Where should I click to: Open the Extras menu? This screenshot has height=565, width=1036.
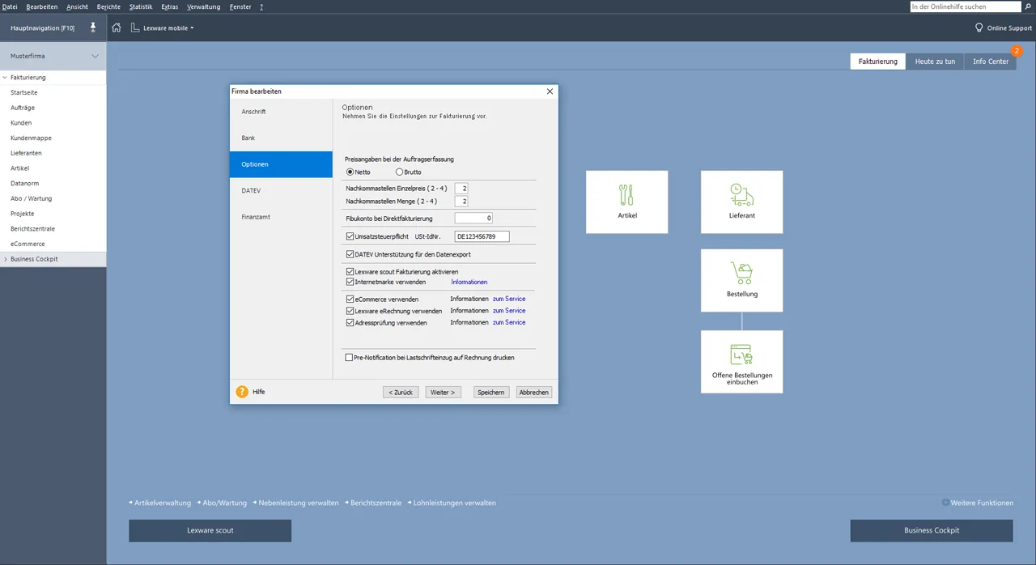[x=170, y=6]
